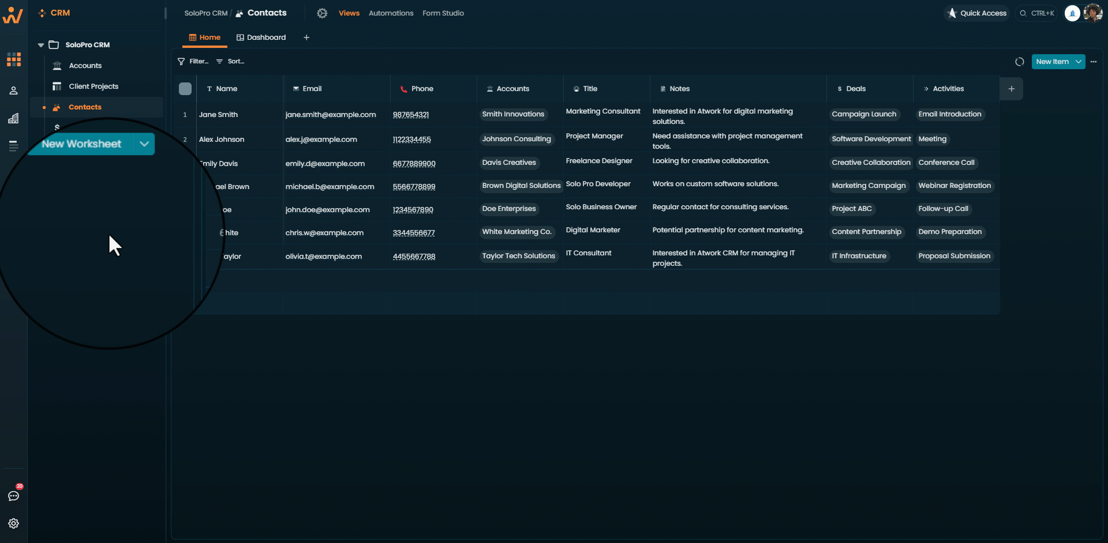Click the New Item button
Viewport: 1108px width, 543px height.
pyautogui.click(x=1051, y=62)
